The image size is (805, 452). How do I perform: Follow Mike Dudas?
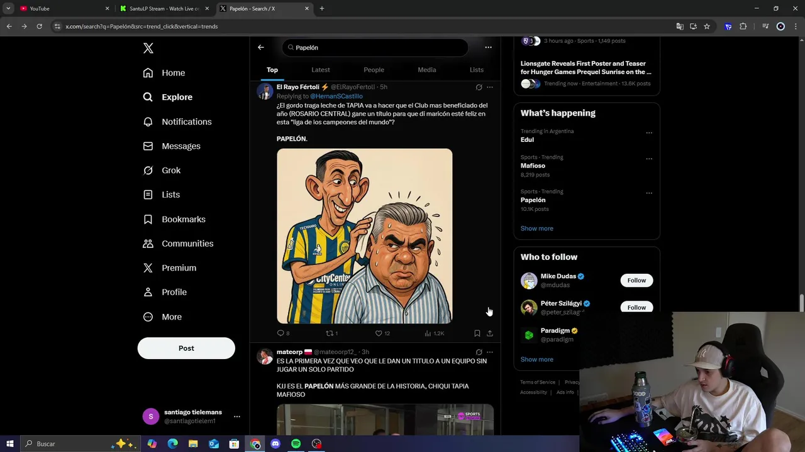pyautogui.click(x=636, y=281)
